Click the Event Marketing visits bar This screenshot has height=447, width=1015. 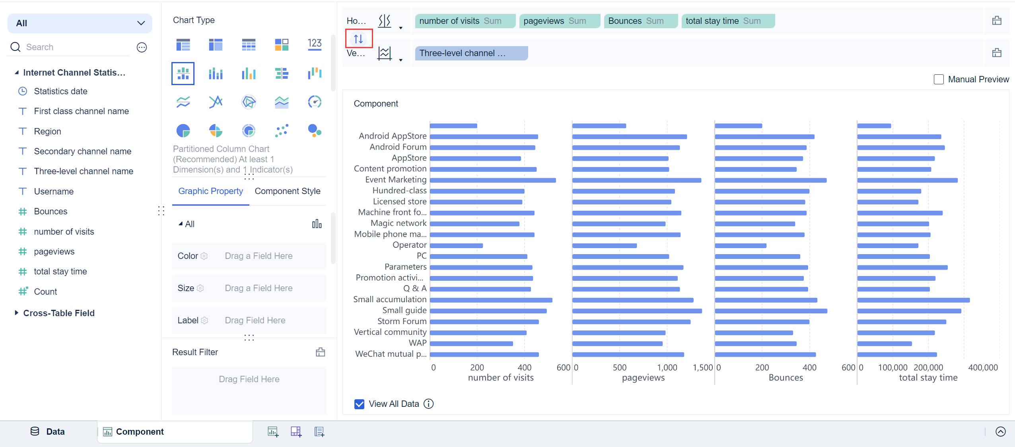[x=492, y=180]
